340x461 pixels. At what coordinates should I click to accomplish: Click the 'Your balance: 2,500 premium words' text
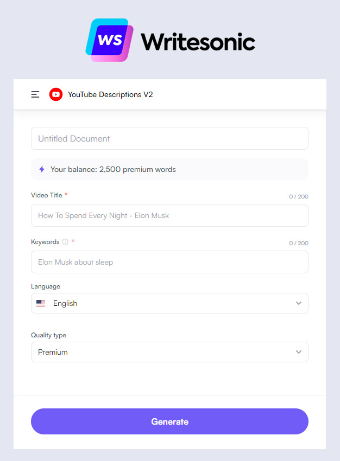[113, 169]
